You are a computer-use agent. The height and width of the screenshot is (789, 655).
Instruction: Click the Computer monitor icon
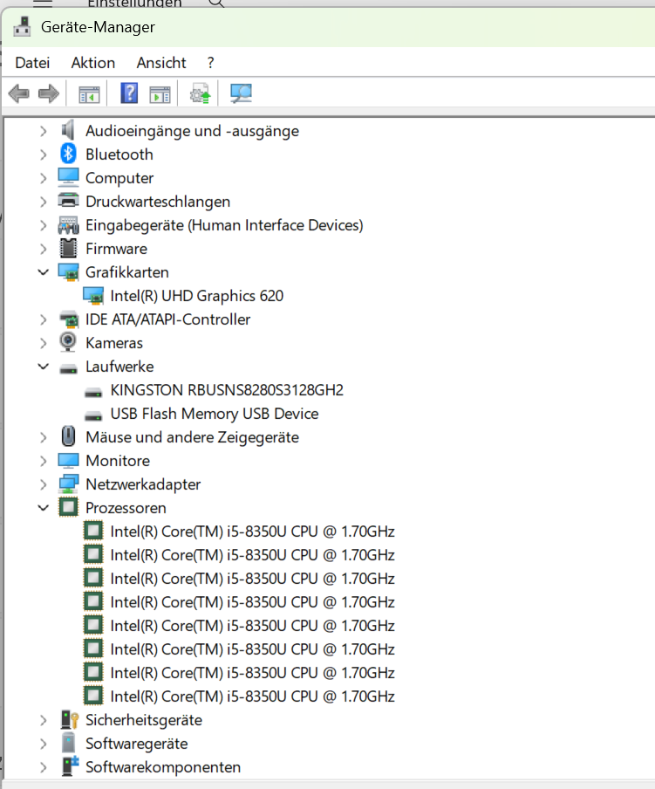[68, 178]
